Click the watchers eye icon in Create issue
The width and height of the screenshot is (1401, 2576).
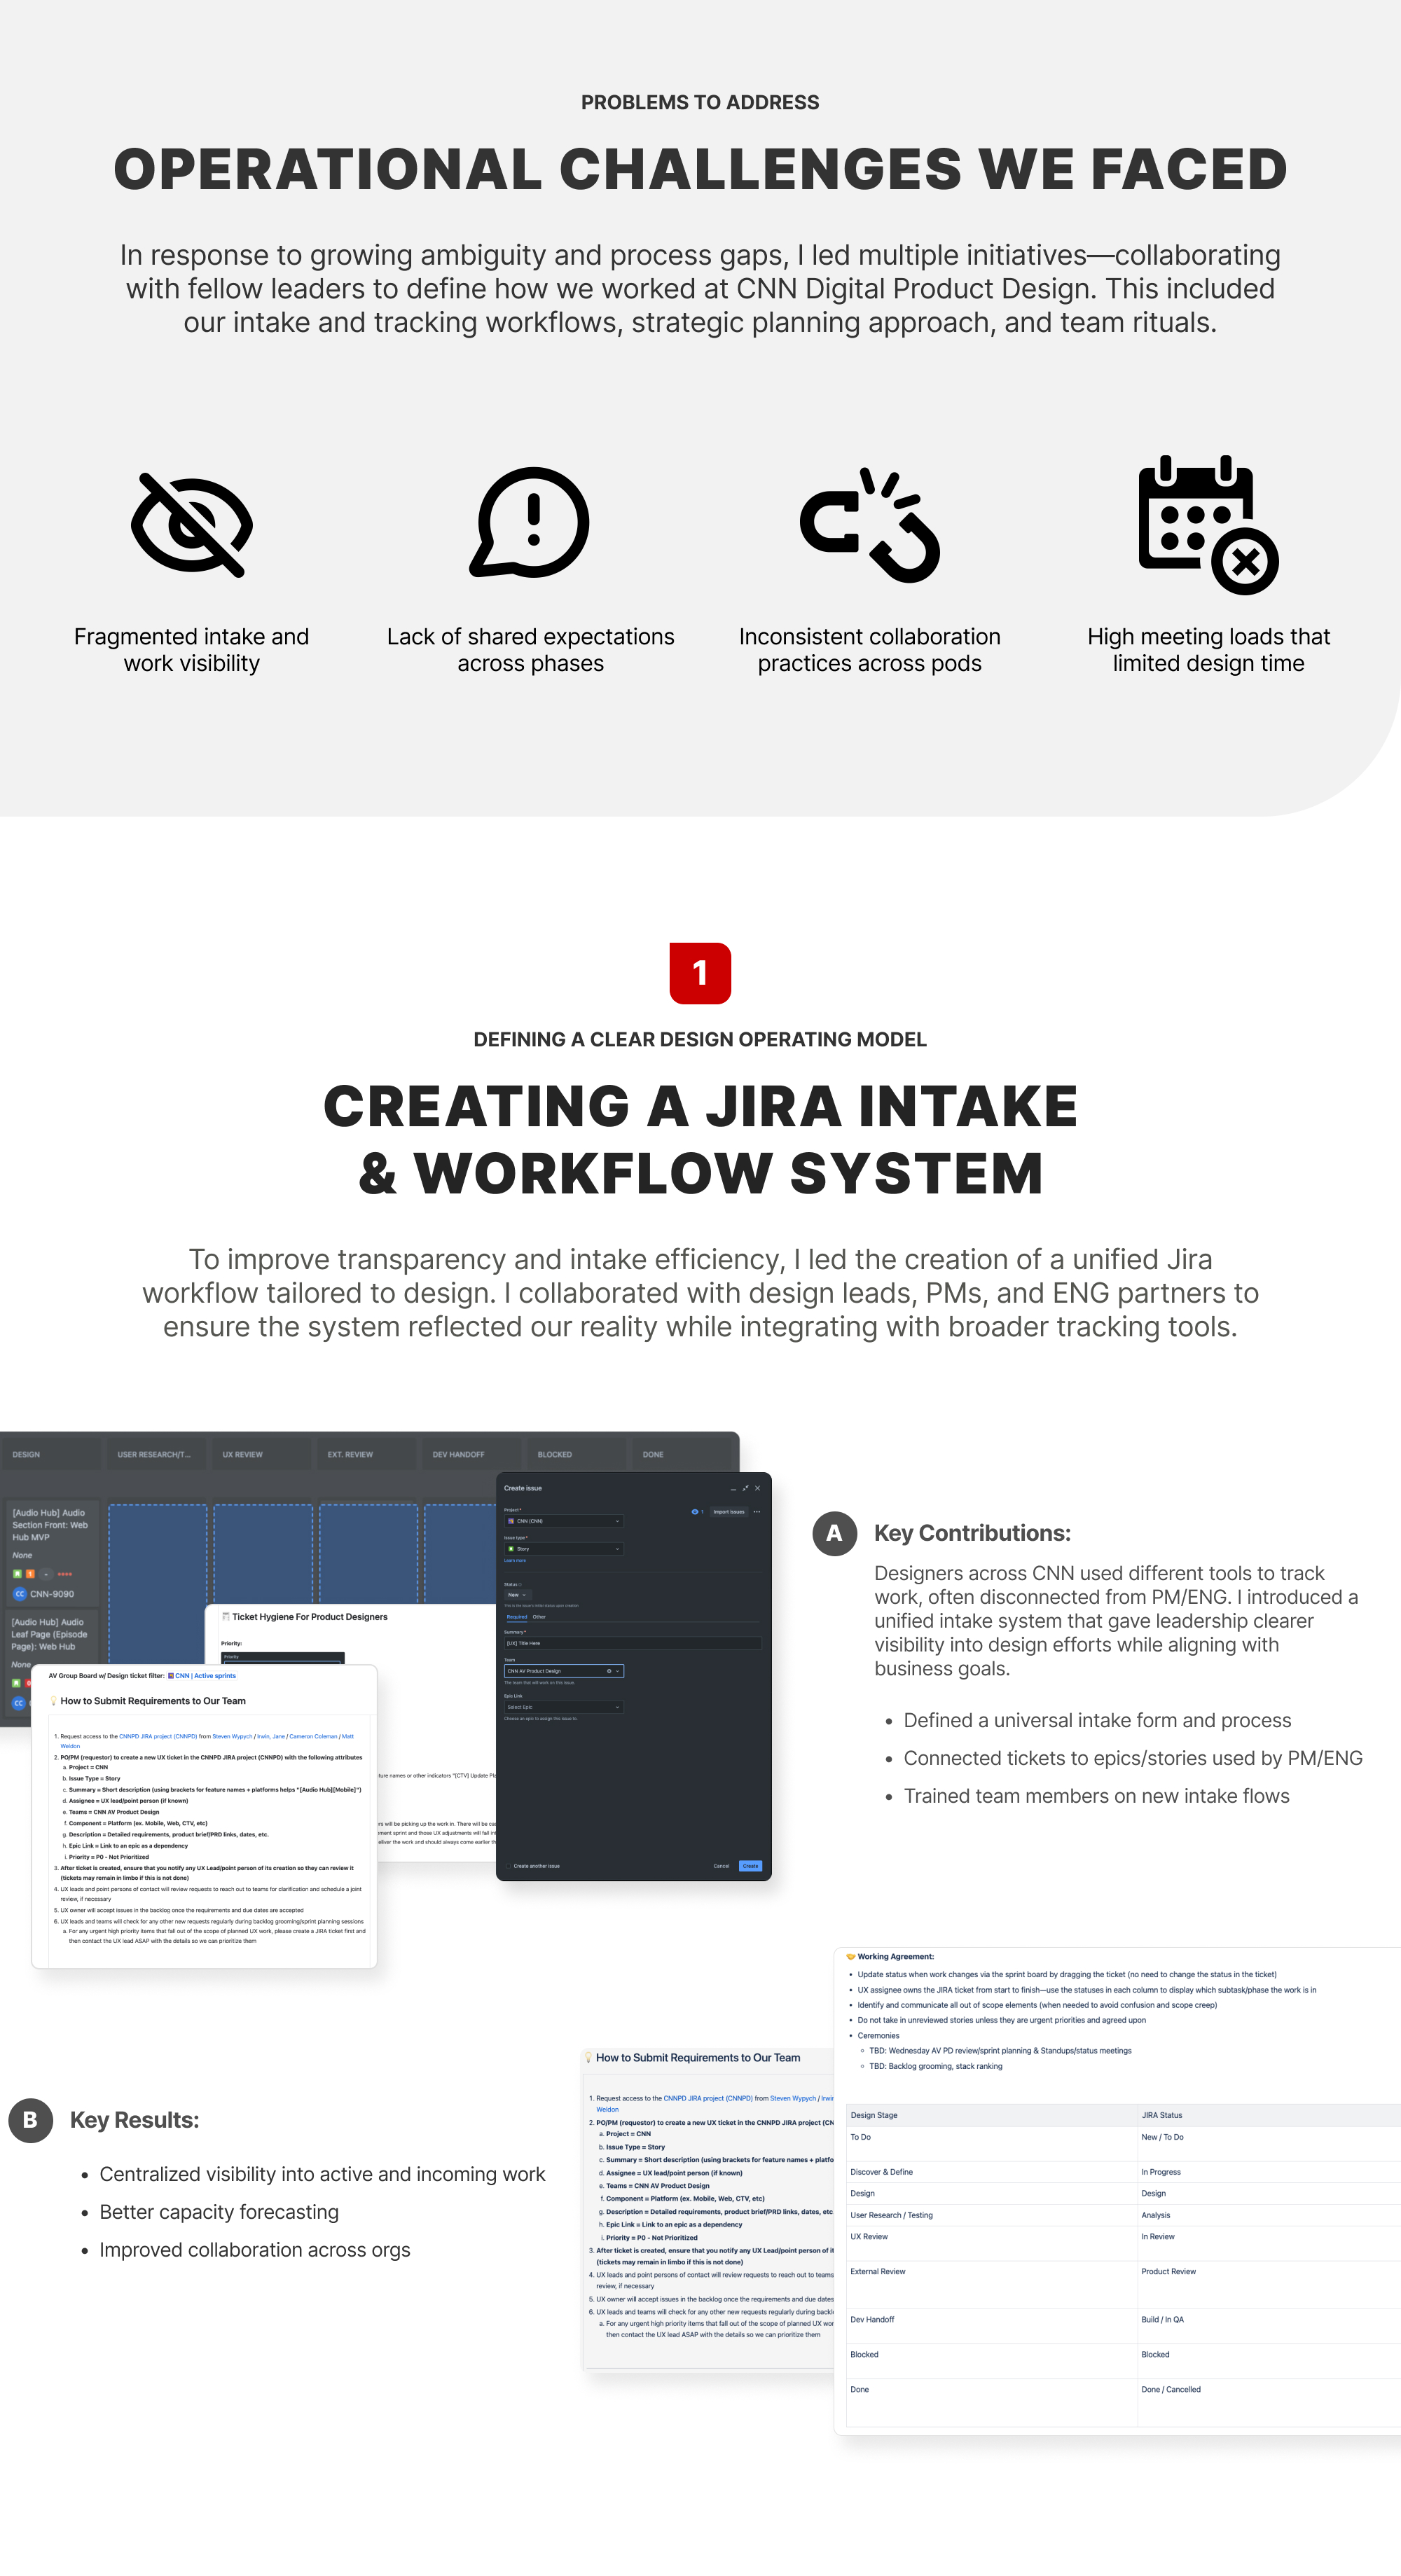[695, 1512]
